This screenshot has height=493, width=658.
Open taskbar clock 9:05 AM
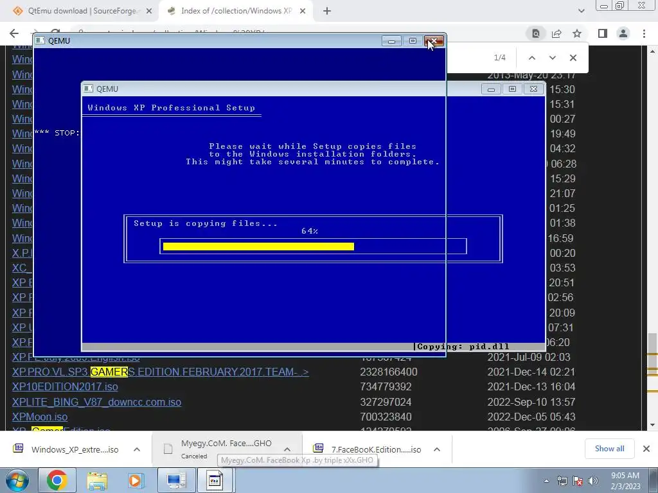coord(625,481)
